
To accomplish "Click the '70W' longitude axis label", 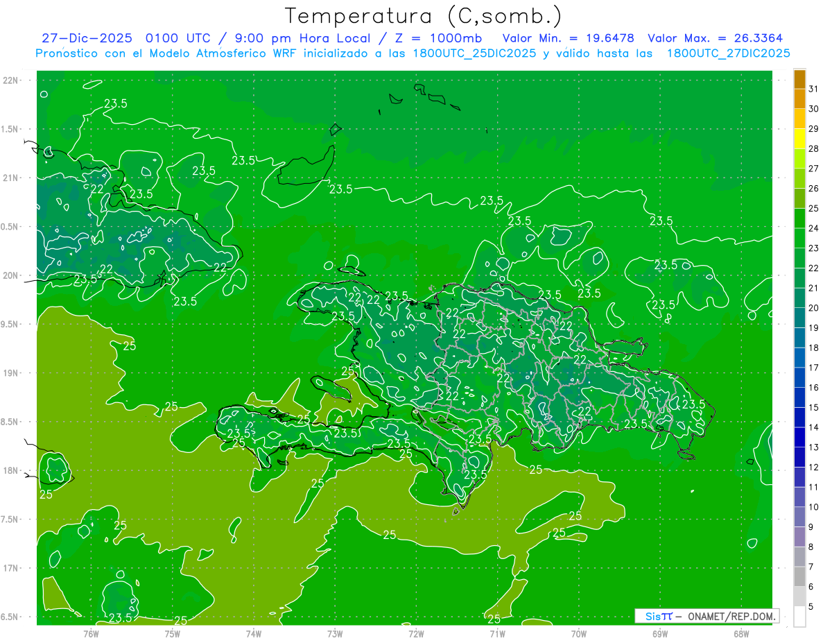I will 579,633.
